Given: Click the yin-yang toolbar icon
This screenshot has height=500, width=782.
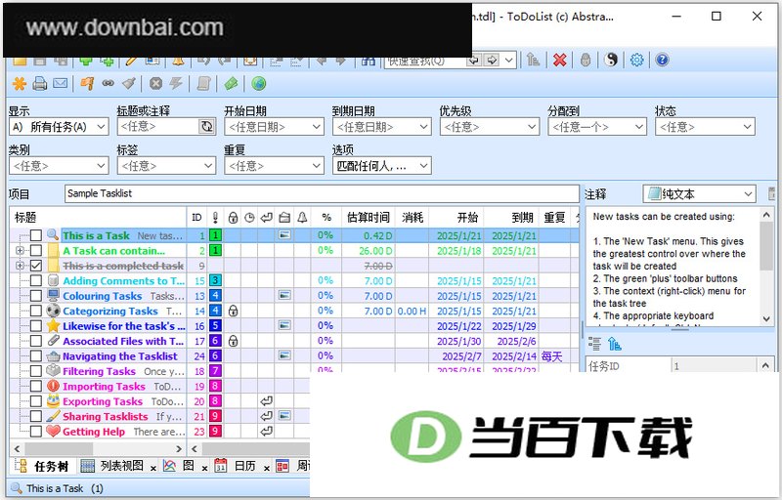Looking at the screenshot, I should point(611,61).
